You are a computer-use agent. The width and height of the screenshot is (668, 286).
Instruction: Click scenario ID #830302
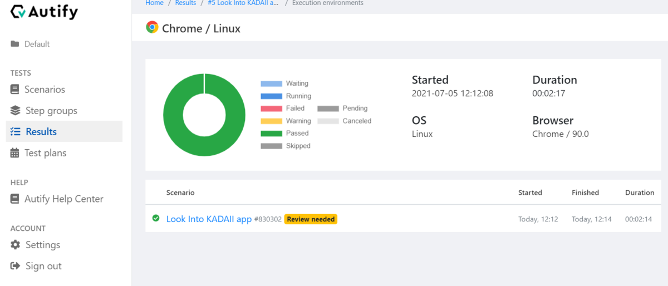point(268,219)
